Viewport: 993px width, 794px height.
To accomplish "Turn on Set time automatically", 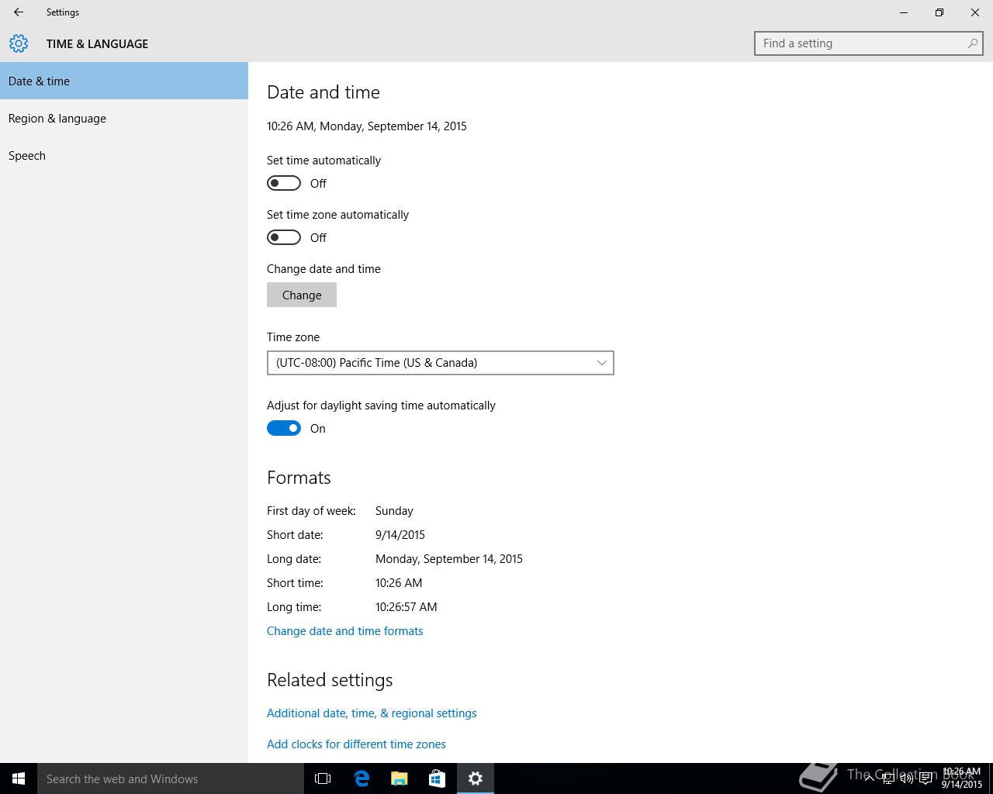I will pos(284,183).
